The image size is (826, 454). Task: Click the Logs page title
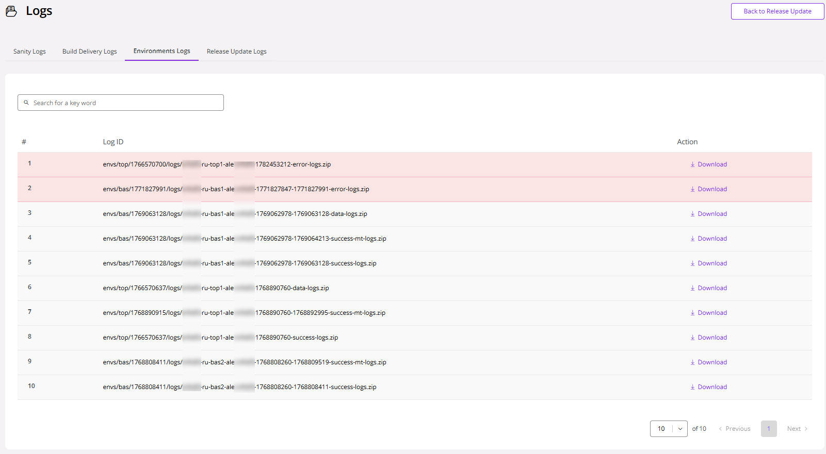[39, 11]
